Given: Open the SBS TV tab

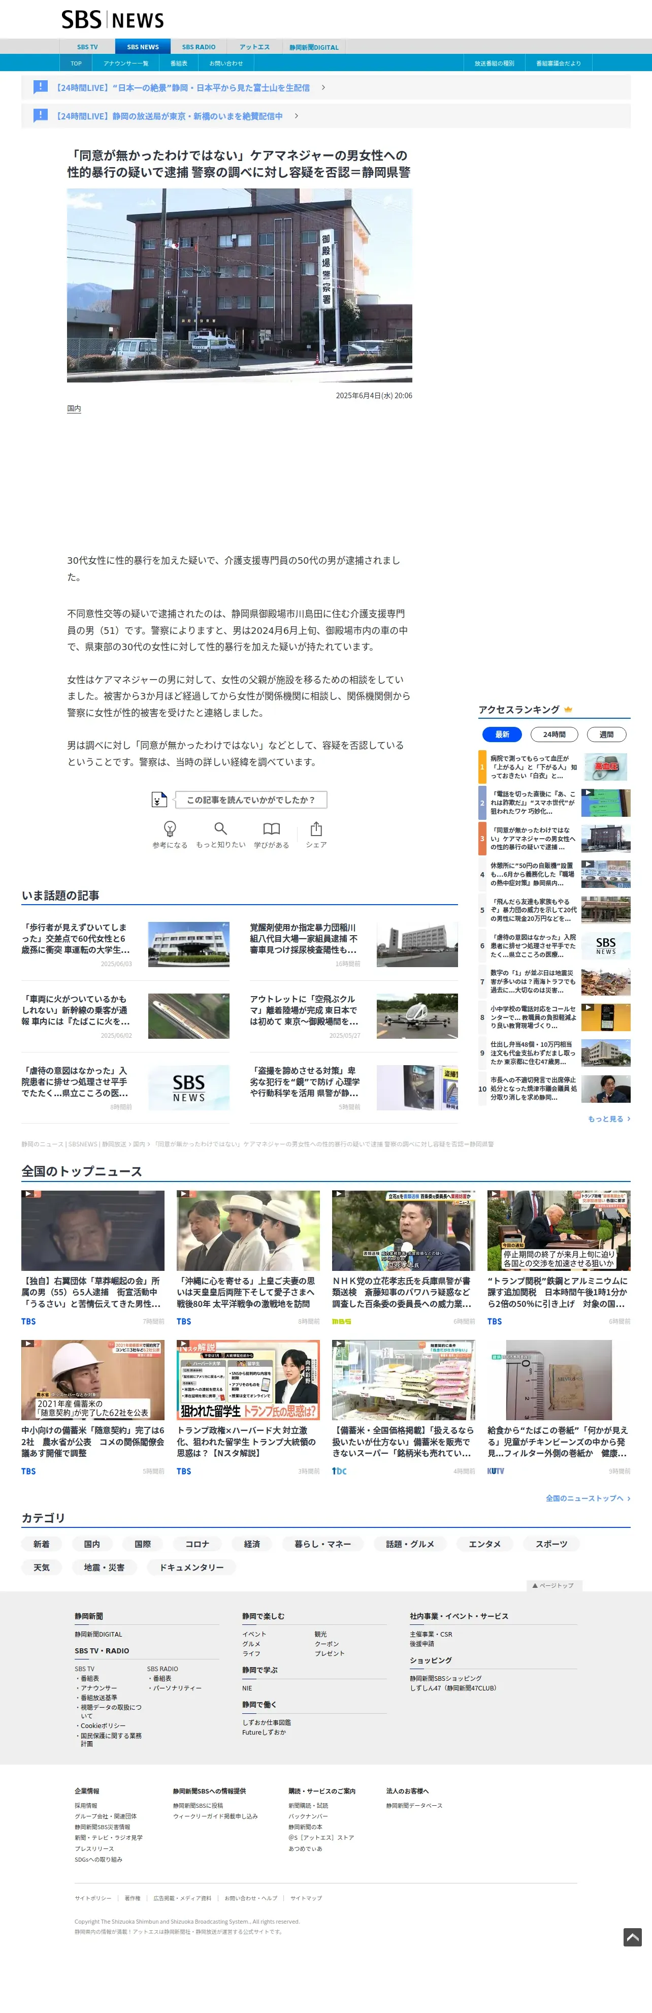Looking at the screenshot, I should [87, 47].
